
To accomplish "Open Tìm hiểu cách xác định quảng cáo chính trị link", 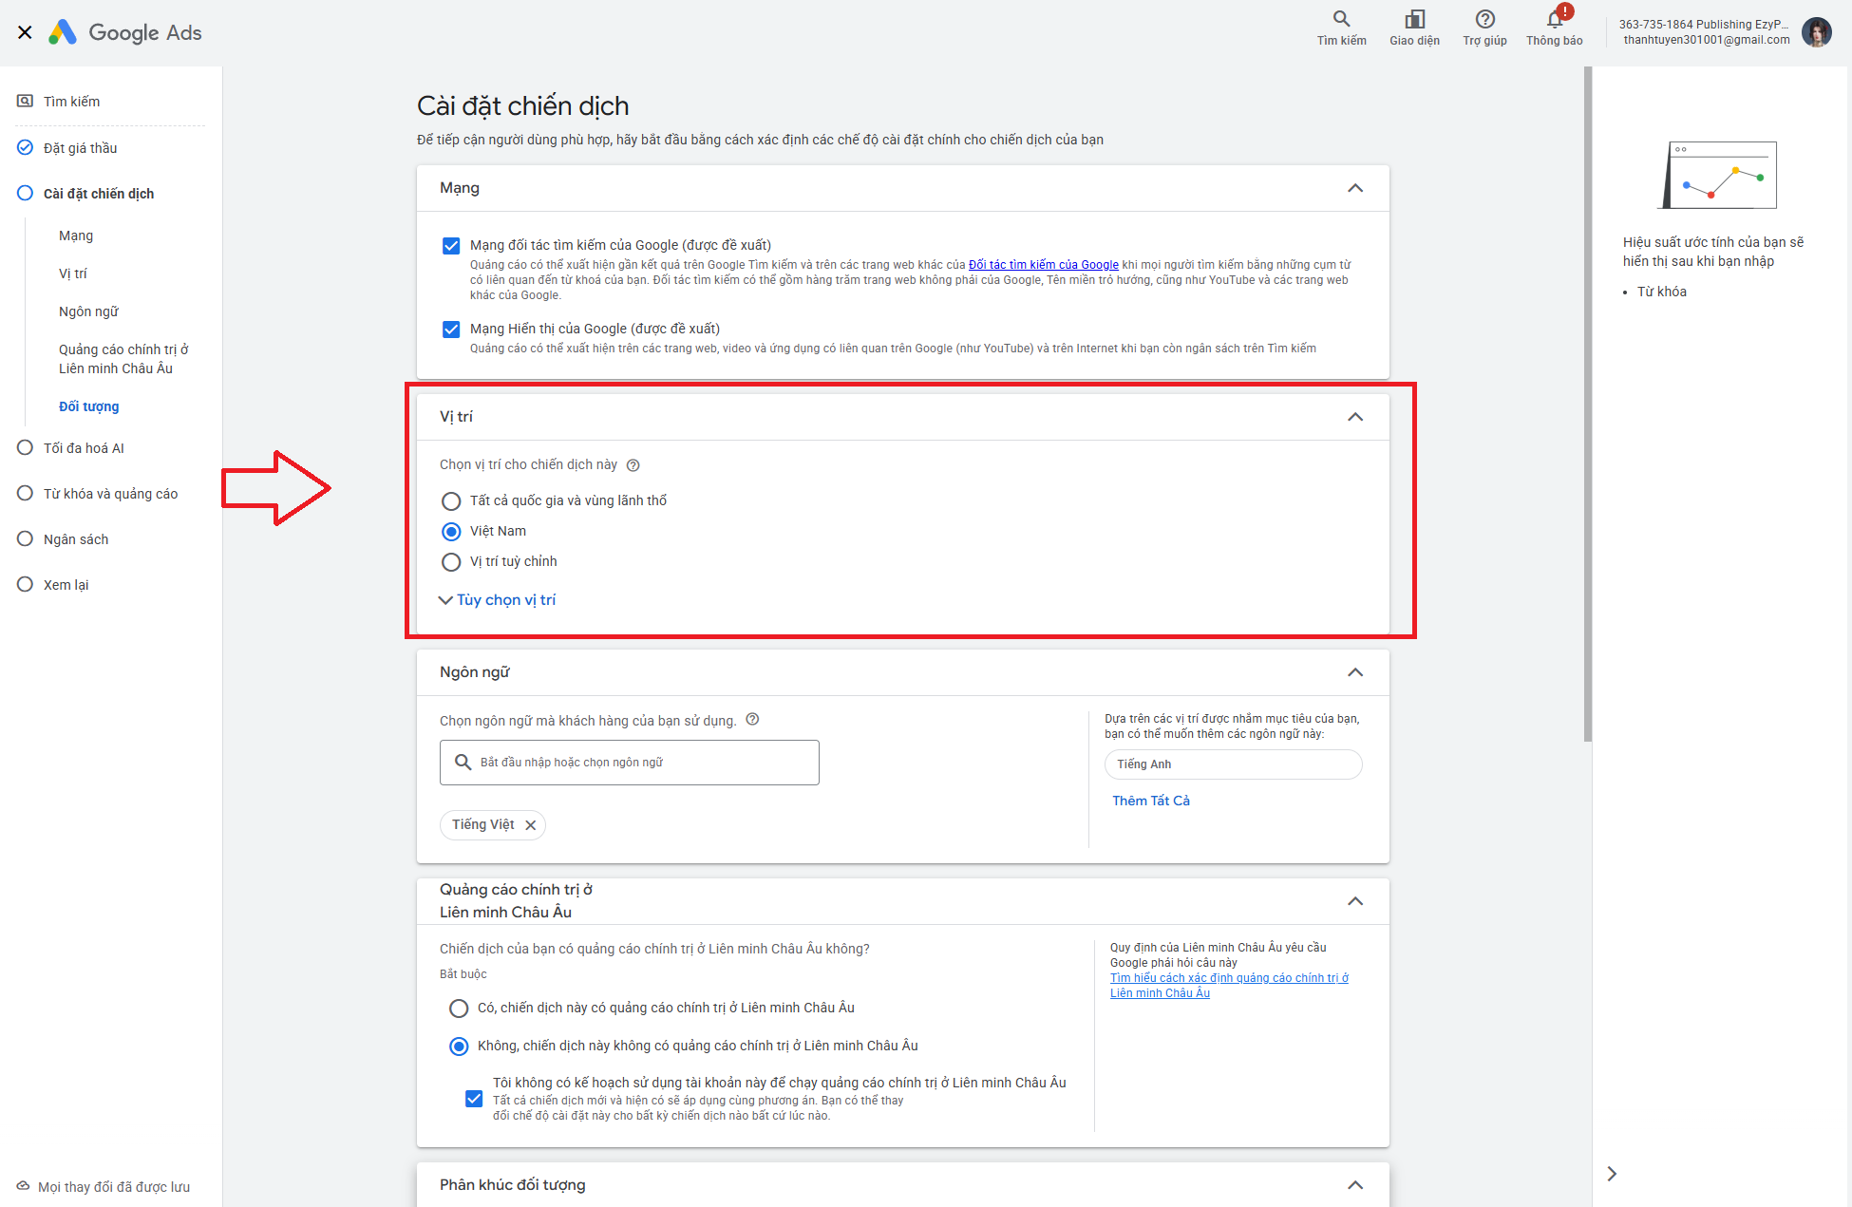I will point(1229,986).
